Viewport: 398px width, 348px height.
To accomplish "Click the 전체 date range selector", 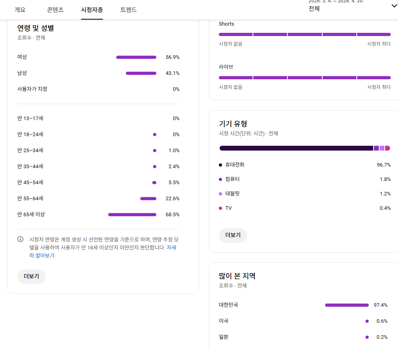I will coord(314,8).
